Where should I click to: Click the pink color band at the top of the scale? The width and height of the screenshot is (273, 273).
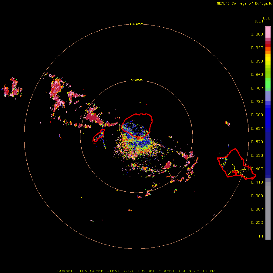click(x=268, y=32)
